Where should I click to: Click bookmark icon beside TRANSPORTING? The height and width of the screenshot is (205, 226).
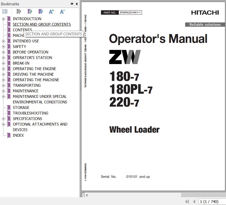[9, 85]
